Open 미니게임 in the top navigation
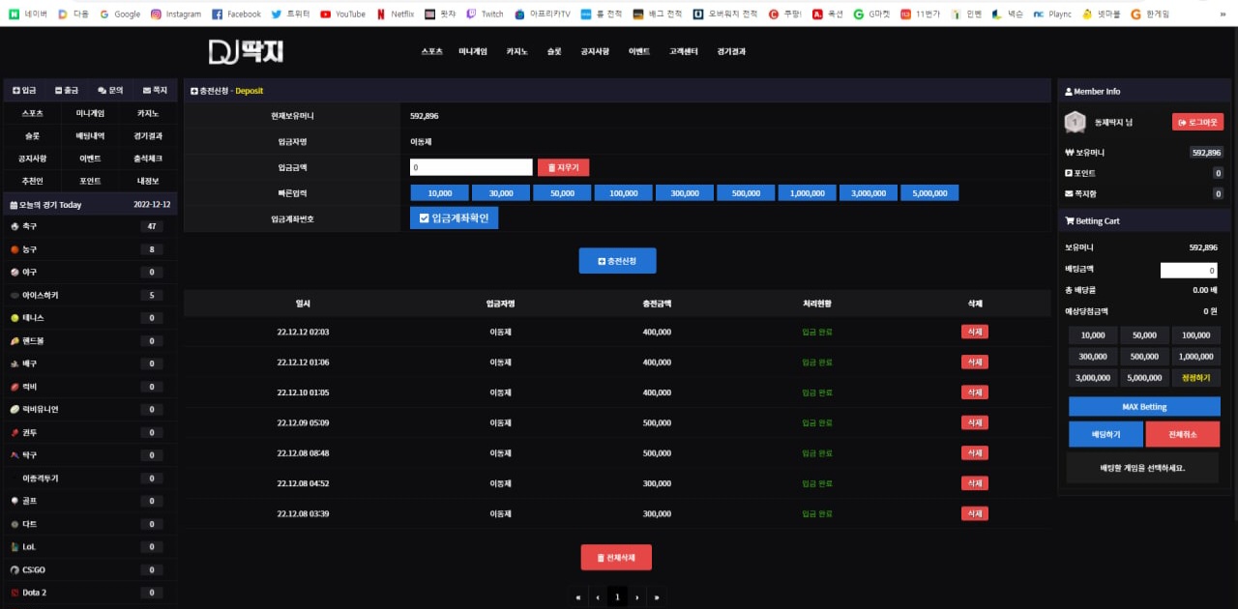Viewport: 1238px width, 609px height. 473,51
